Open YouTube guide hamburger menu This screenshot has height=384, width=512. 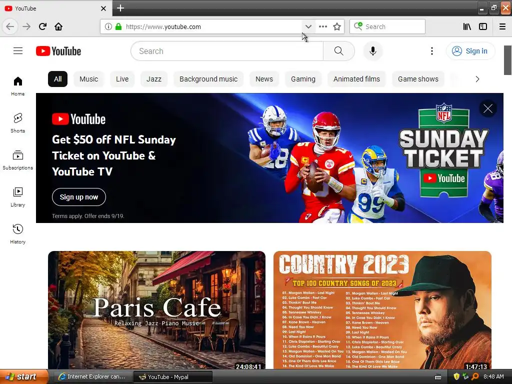coord(18,51)
